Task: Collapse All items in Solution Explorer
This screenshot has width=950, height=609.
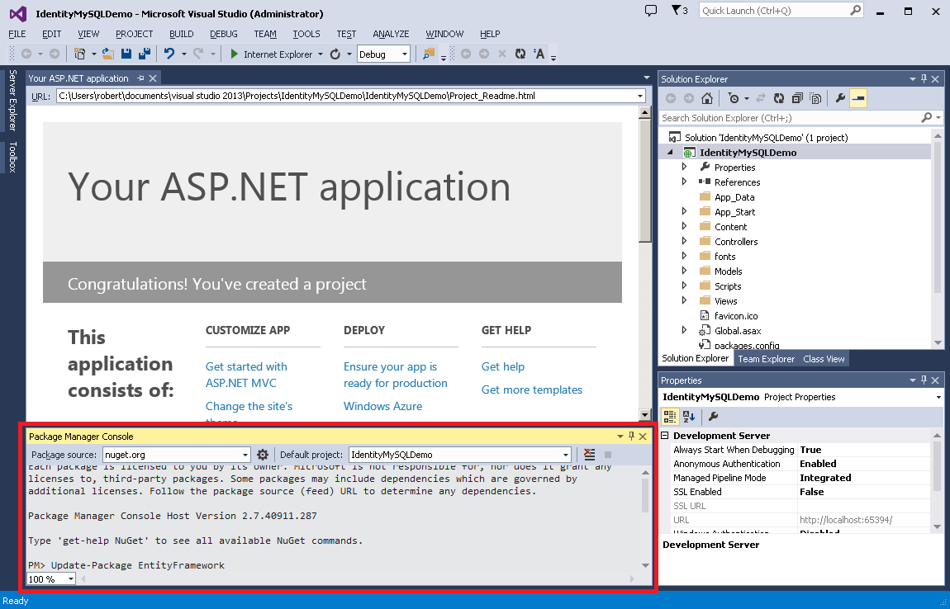Action: tap(796, 98)
